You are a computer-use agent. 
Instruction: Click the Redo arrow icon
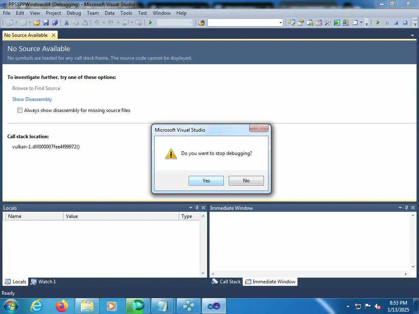[x=110, y=23]
